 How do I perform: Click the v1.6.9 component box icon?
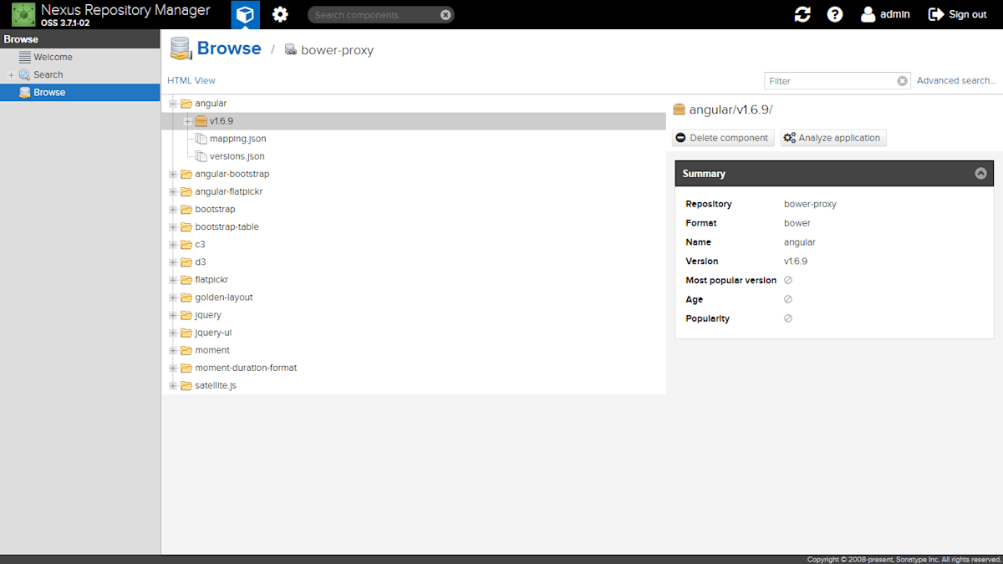point(201,121)
